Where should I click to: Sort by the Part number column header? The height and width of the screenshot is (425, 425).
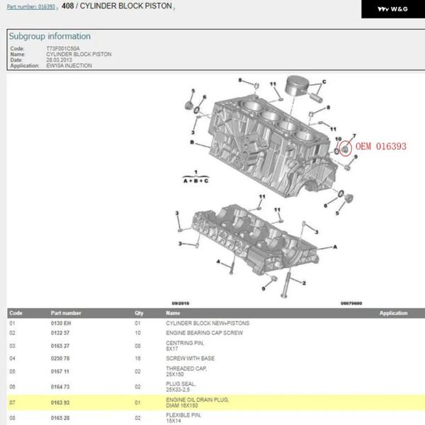pyautogui.click(x=66, y=313)
